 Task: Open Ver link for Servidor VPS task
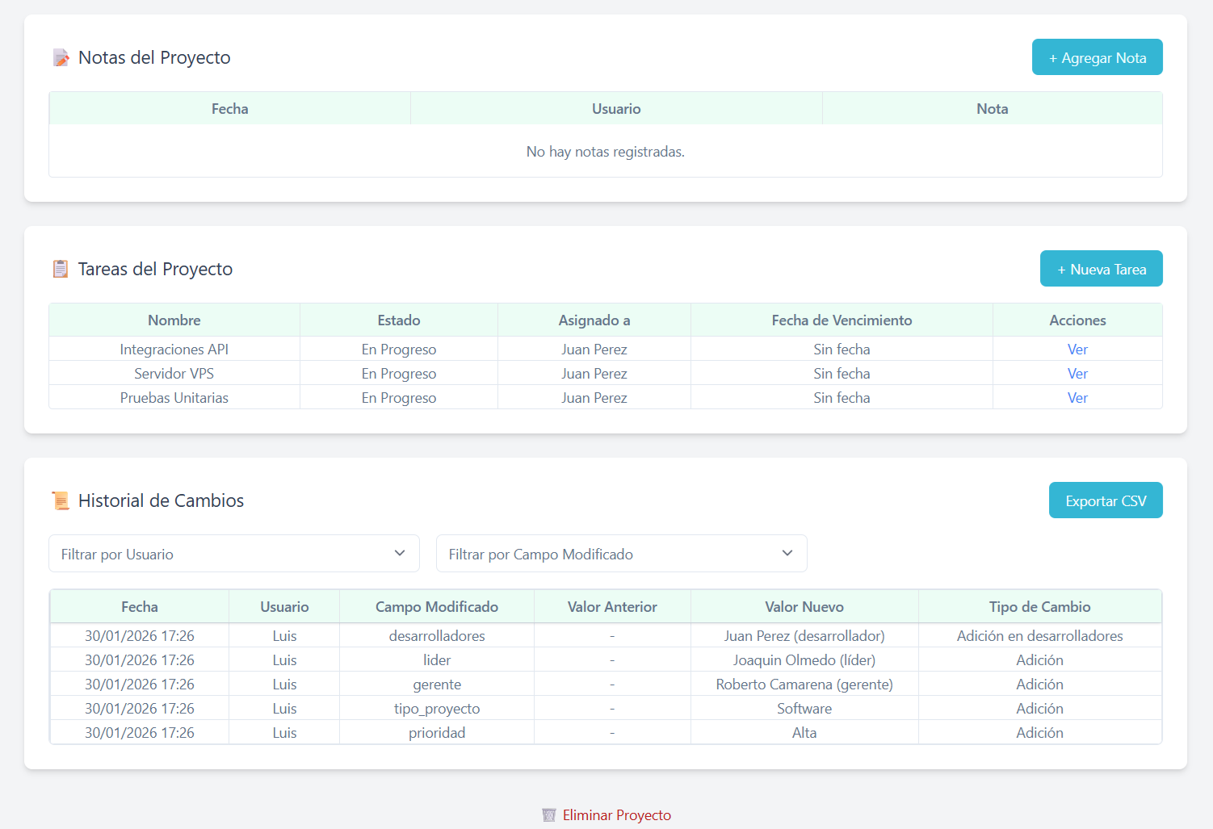tap(1077, 374)
